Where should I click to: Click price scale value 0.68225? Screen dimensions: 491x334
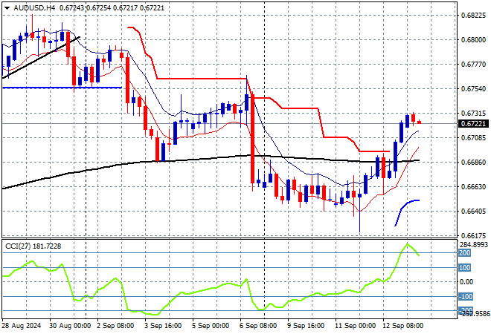pos(473,16)
